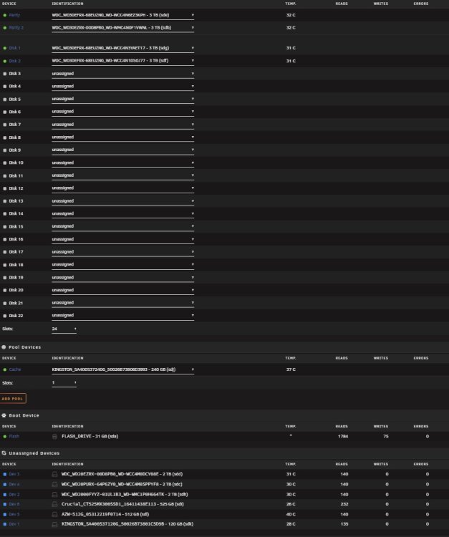Click the green status indicator for Disk 2
Image resolution: width=449 pixels, height=537 pixels.
click(5, 62)
